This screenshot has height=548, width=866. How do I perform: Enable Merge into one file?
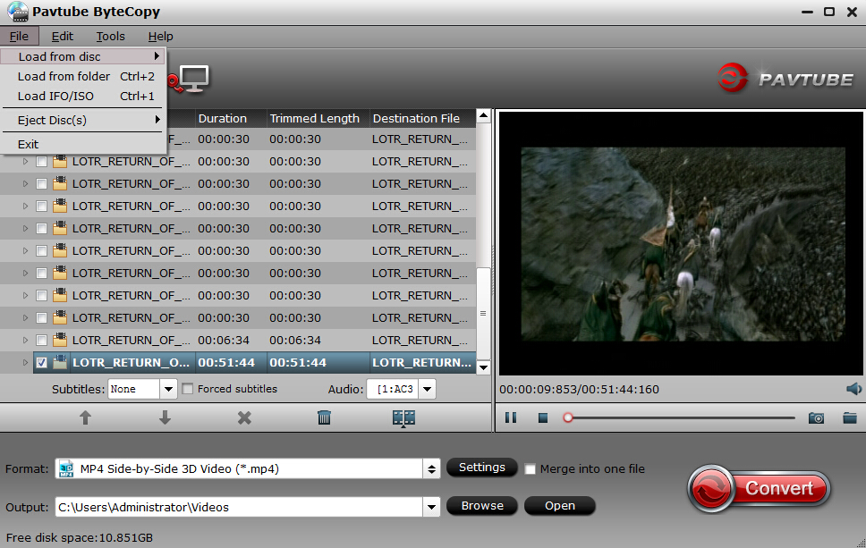point(531,469)
